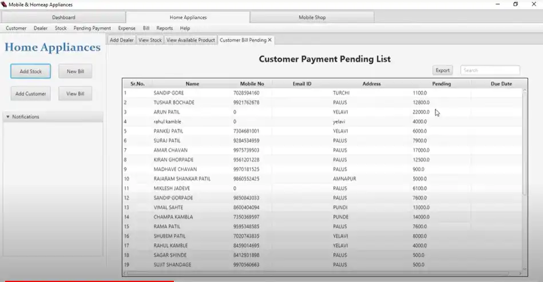Export the pending payment list
The width and height of the screenshot is (543, 282).
(x=442, y=70)
